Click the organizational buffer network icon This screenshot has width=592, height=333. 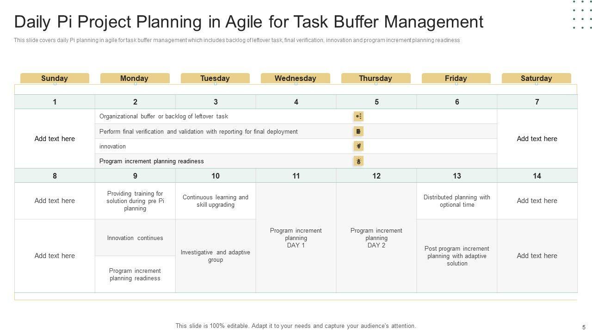(x=358, y=117)
